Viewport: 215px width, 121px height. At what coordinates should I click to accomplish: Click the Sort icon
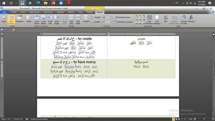point(166,19)
